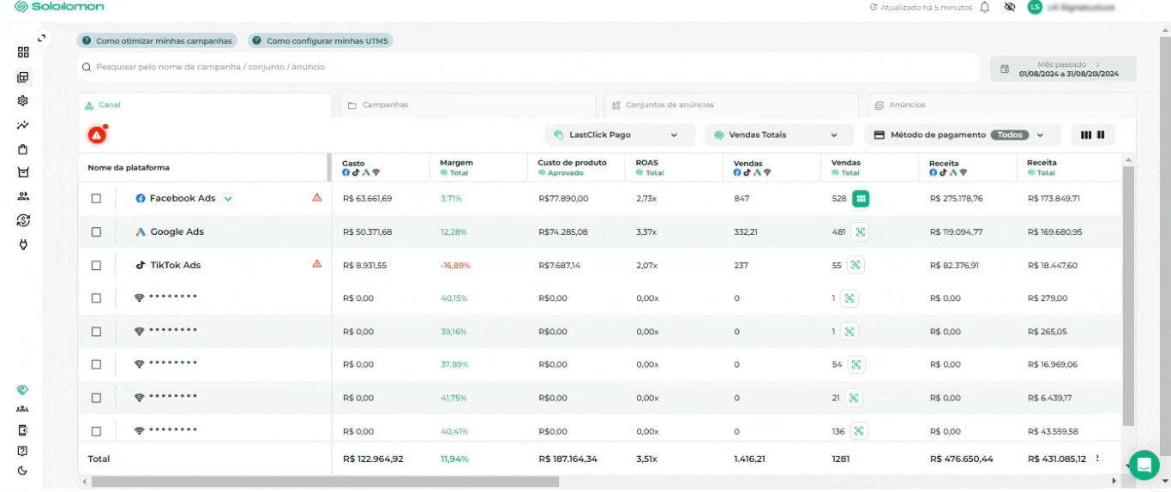Click the red alert warning icon
Screen dimensions: 1171x492
[97, 135]
